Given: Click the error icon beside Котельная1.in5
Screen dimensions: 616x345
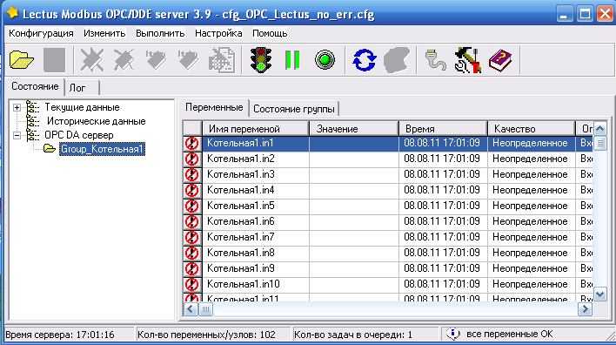Looking at the screenshot, I should [x=191, y=206].
